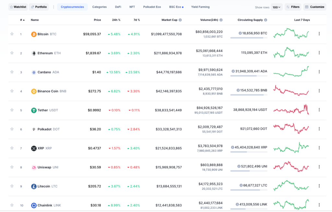Screen dimensions: 332x212
Task: Click Bitcoin circulating supply progress bar
Action: [x=249, y=38]
